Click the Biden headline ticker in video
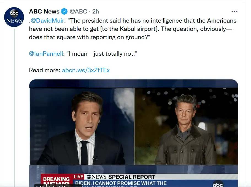Viewport: 251px width, 187px height. click(121, 183)
